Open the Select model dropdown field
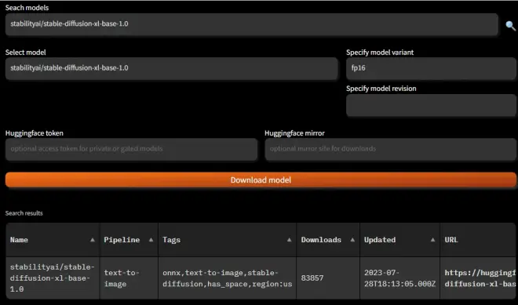 click(x=171, y=68)
